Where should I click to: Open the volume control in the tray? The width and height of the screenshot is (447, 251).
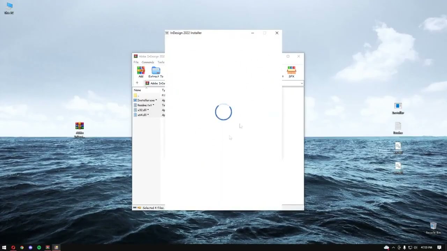pos(416,248)
